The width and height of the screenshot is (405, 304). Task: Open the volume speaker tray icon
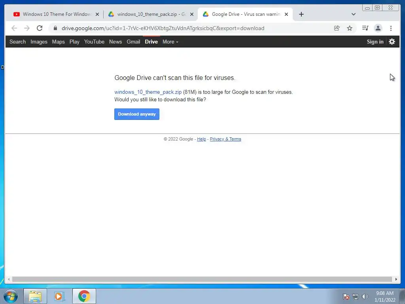pyautogui.click(x=365, y=296)
